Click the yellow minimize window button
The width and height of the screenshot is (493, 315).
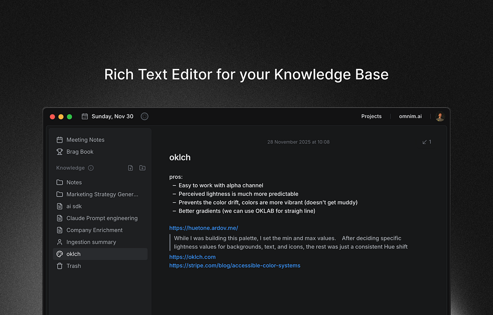(61, 117)
